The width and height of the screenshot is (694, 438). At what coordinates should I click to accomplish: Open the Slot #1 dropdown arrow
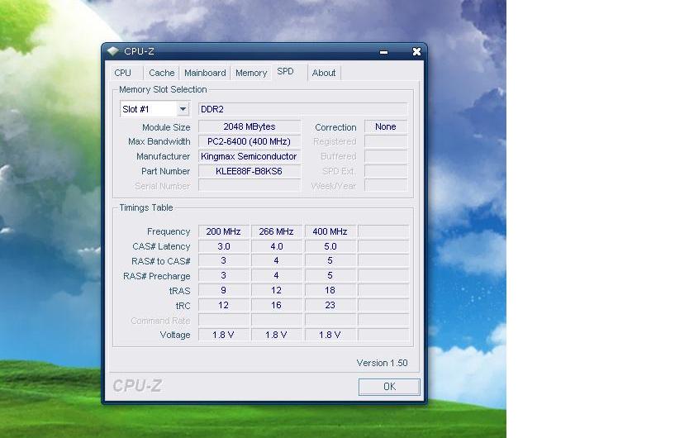click(x=183, y=109)
